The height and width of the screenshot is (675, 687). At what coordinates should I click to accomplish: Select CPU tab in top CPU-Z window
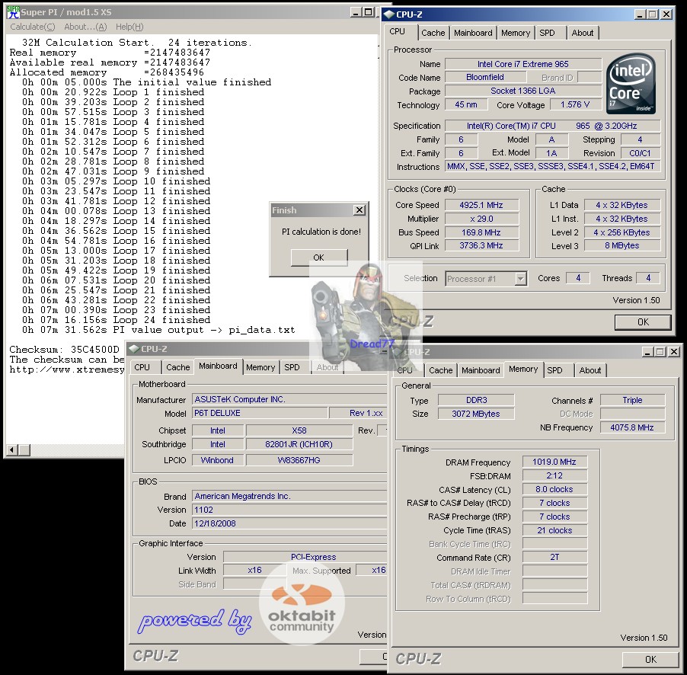pos(398,31)
